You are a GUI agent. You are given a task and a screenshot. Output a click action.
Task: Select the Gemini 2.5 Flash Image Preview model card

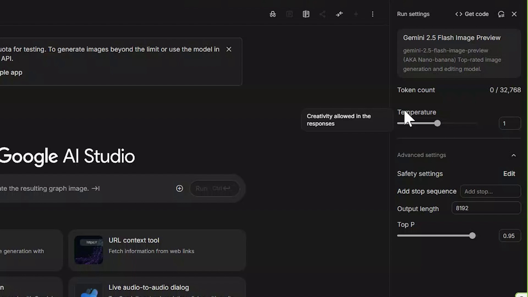(x=459, y=53)
